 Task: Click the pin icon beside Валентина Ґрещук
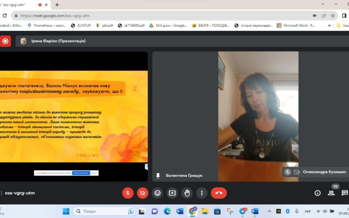click(x=158, y=175)
